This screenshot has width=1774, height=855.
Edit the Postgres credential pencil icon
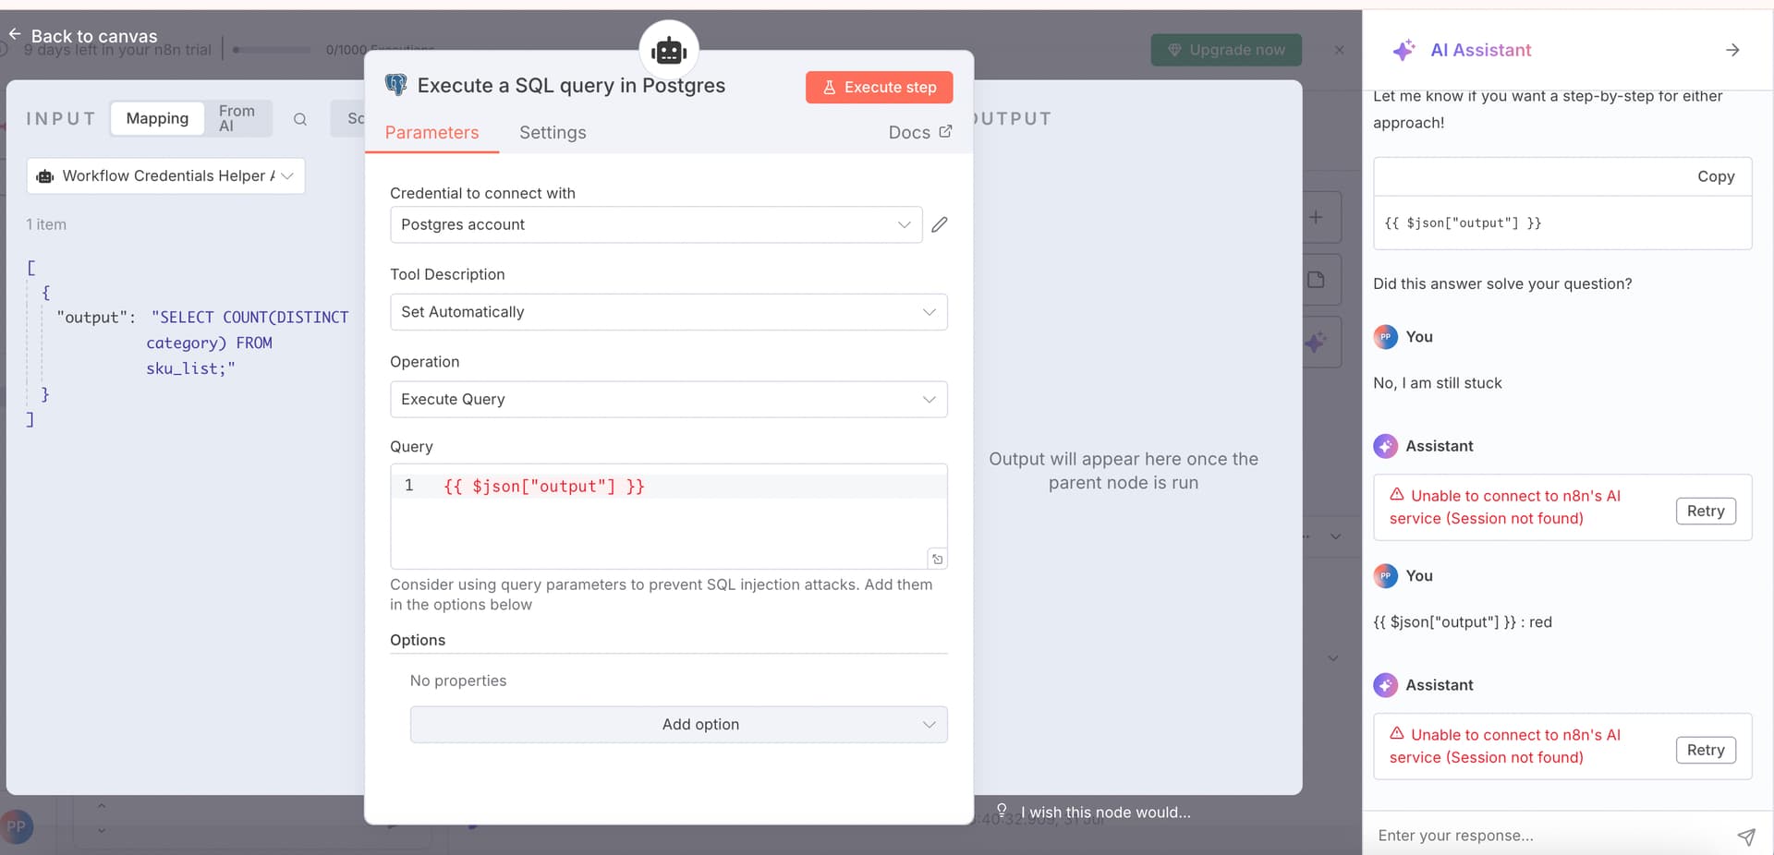pos(940,224)
